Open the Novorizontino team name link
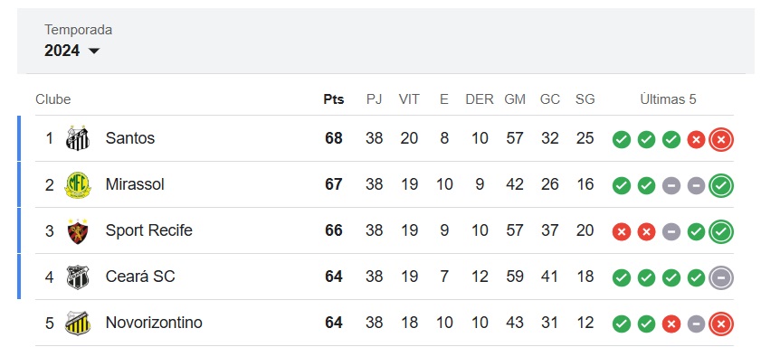761x347 pixels. point(154,323)
